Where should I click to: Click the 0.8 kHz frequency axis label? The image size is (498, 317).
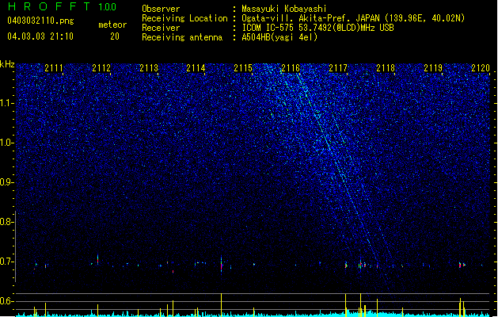pyautogui.click(x=7, y=222)
